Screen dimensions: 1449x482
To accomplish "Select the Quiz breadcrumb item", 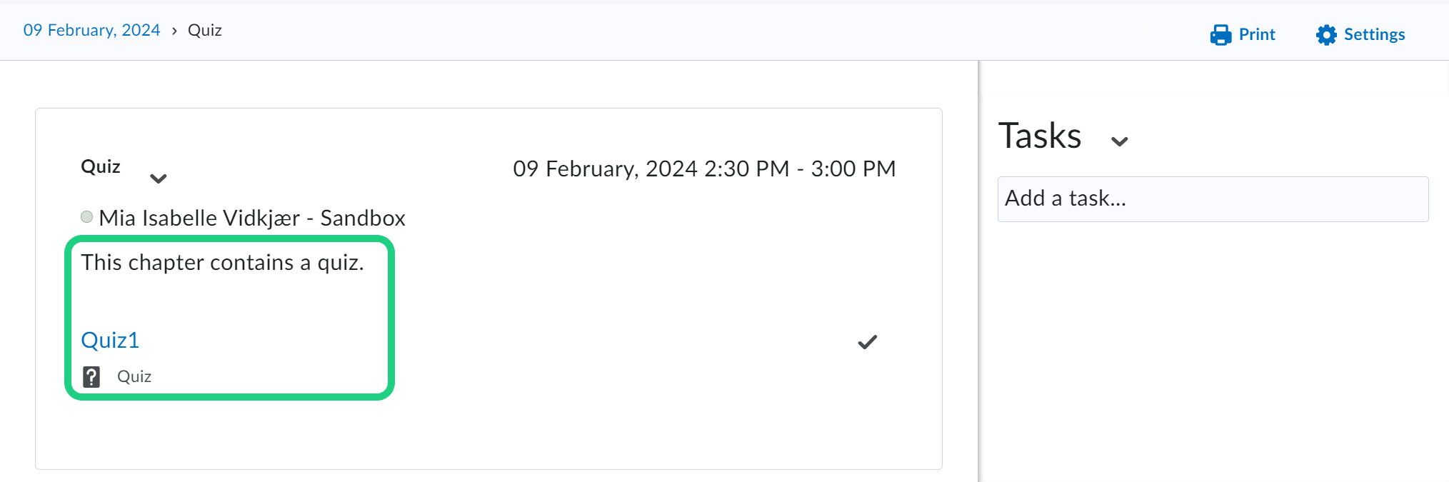I will [x=205, y=30].
